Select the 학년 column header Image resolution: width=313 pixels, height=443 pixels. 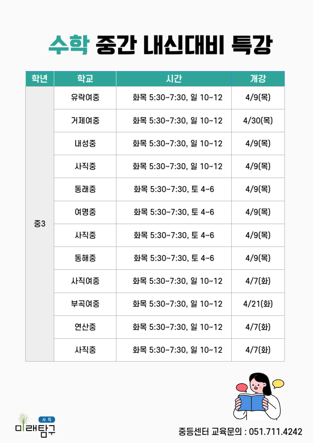[x=40, y=79]
